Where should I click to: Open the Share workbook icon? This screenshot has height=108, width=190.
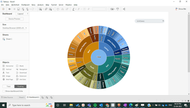click(124, 9)
